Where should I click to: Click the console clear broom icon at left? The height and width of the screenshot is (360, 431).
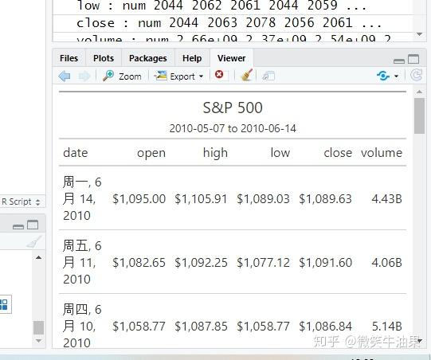click(34, 242)
